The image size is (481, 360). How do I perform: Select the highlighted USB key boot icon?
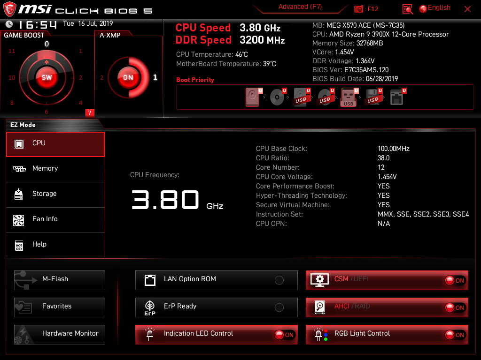click(x=349, y=97)
